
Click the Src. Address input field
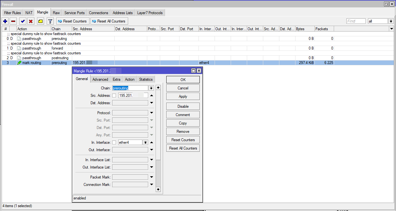click(133, 96)
